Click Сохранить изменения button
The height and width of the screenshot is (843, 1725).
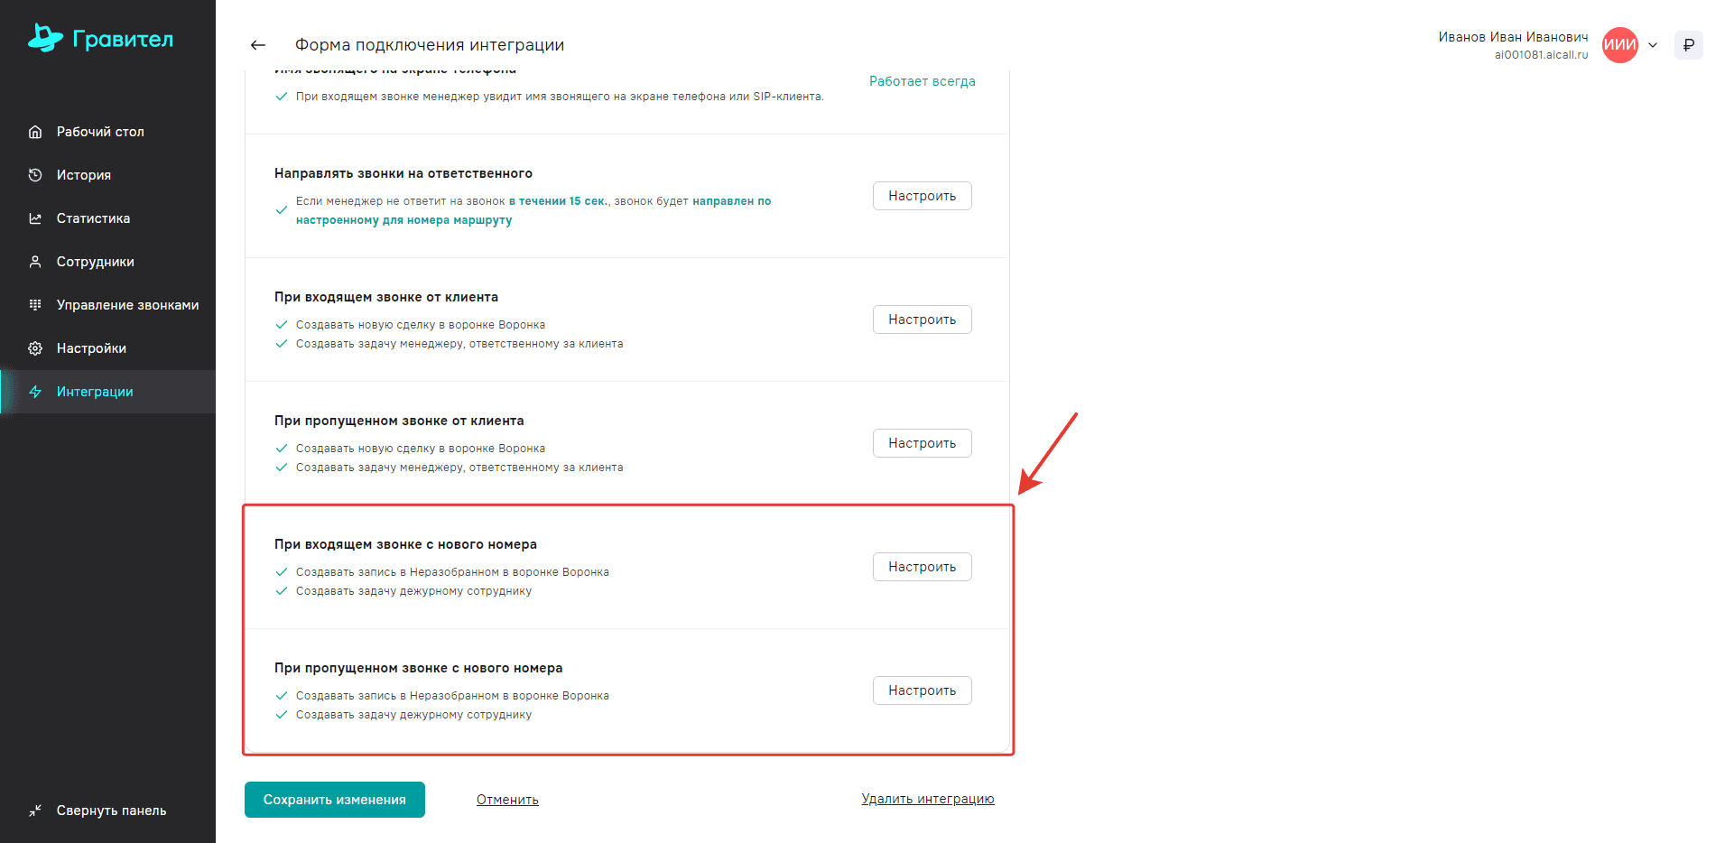[x=335, y=800]
